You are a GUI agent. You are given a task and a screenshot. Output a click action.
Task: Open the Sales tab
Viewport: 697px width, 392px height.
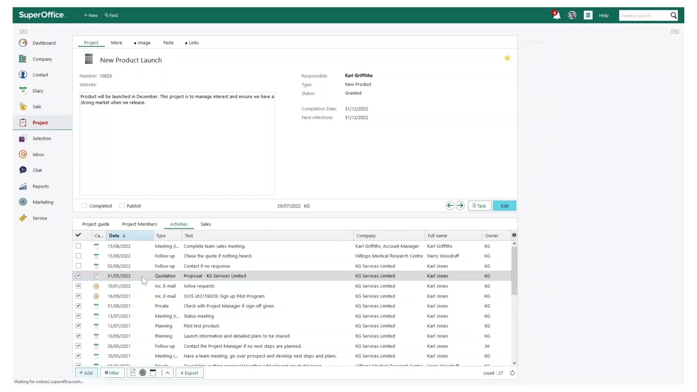point(205,224)
